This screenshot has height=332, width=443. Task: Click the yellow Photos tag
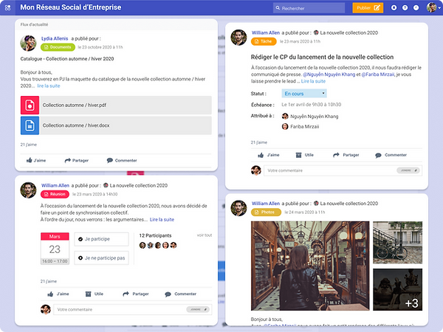[x=266, y=212]
